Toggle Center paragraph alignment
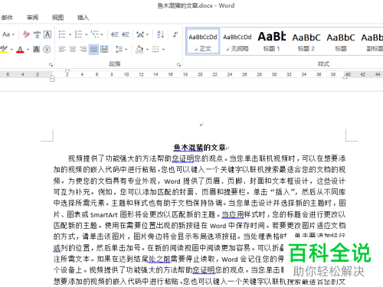The width and height of the screenshot is (383, 287). [73, 49]
